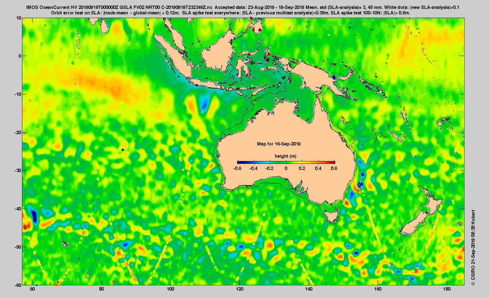The height and width of the screenshot is (297, 489).
Task: Click the -0.2 colorbar tick label
Action: 270,168
